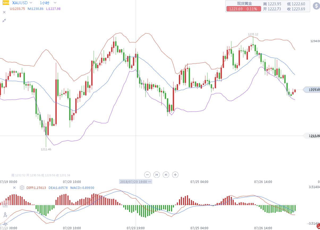Open the indicators waveform icon
The height and width of the screenshot is (230, 320).
5,224
